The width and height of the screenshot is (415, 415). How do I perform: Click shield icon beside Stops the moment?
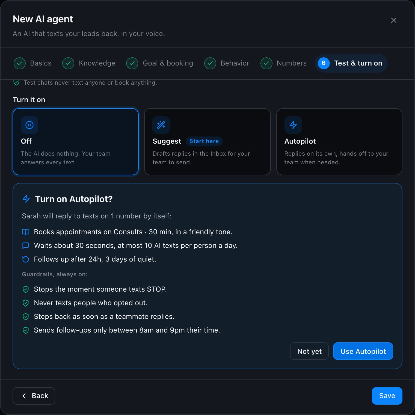(26, 289)
